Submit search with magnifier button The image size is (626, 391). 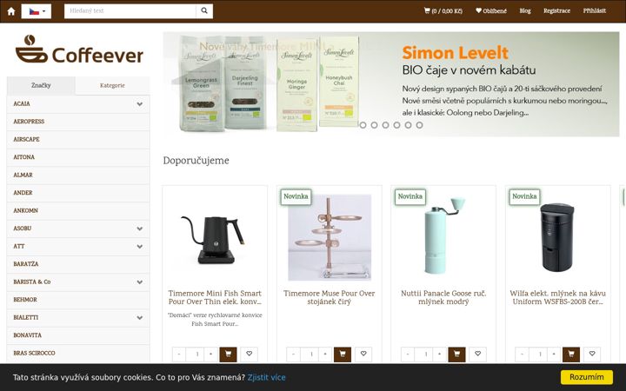tap(204, 11)
